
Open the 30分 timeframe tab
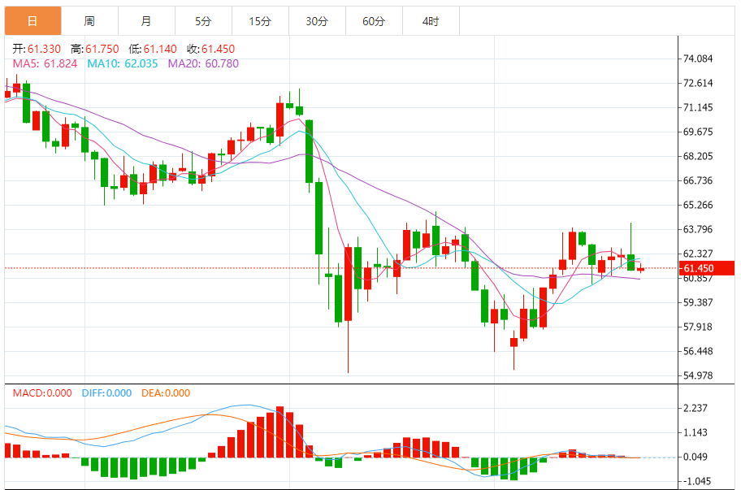317,21
